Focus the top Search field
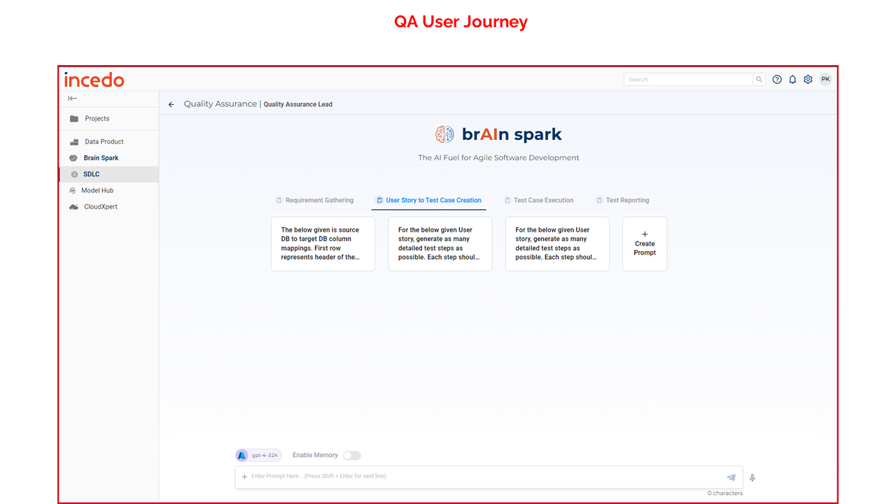Screen dimensions: 896x504 coord(688,79)
